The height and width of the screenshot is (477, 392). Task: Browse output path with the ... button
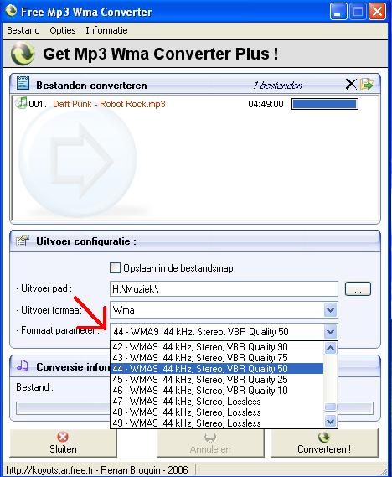(x=358, y=288)
